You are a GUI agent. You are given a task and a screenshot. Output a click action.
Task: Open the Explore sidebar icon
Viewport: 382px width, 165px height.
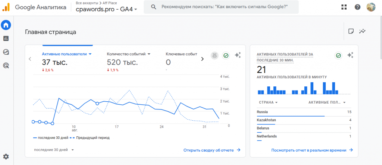coord(6,52)
